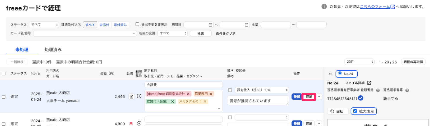Click the 金額 maximum input field
Viewport: 430px width, 126px height.
pos(311,25)
